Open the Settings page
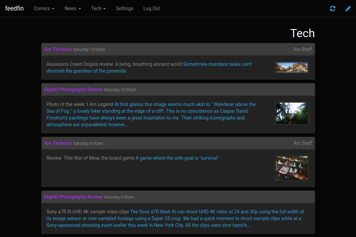This screenshot has height=237, width=356. coord(124,8)
